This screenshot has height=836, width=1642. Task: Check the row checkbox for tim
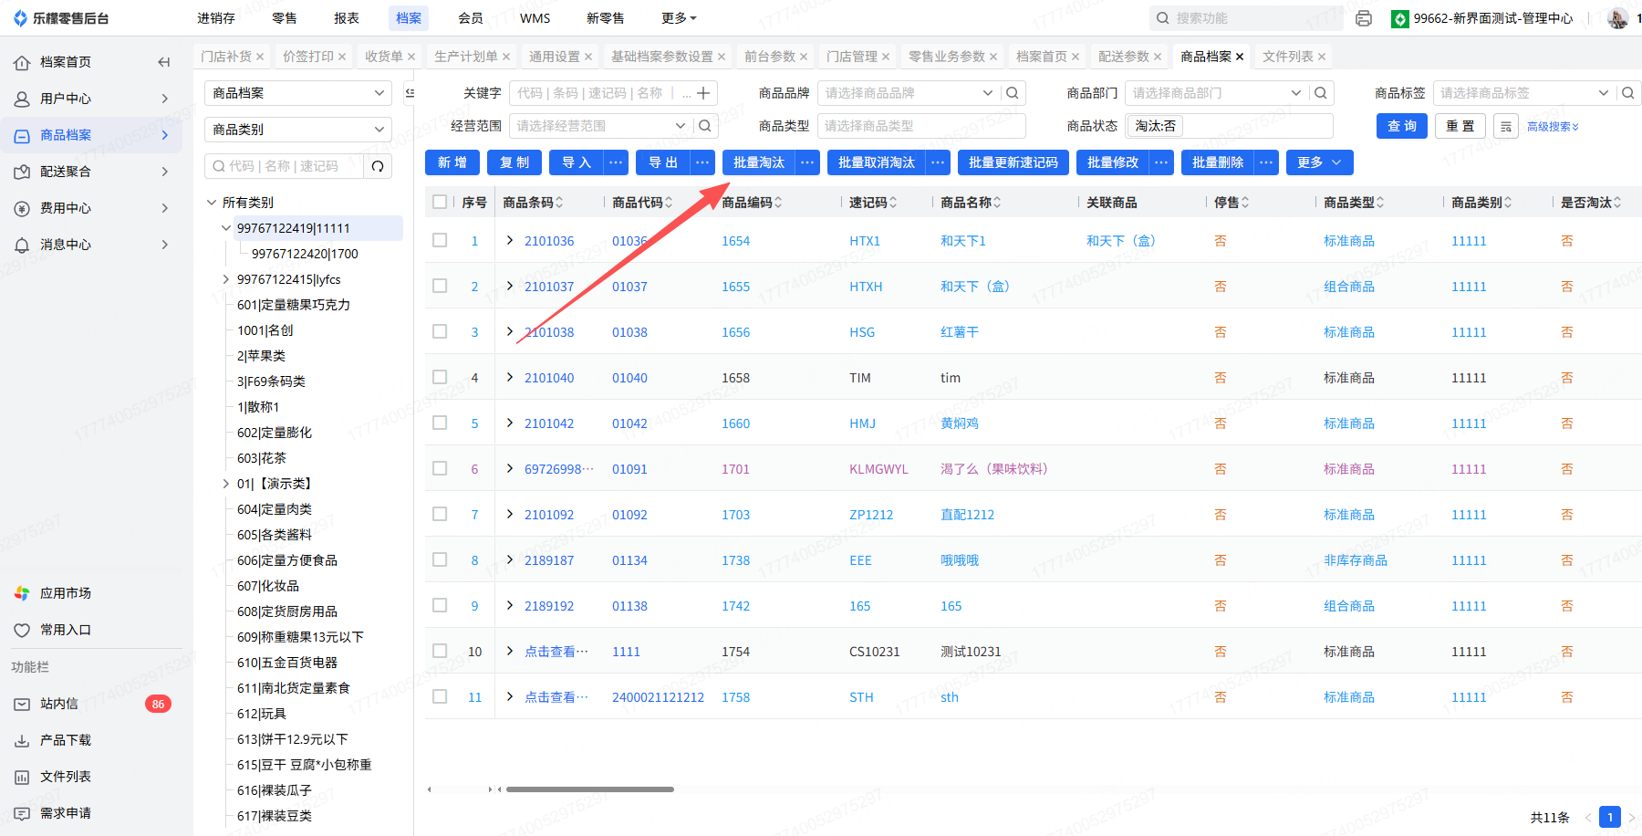tap(440, 377)
